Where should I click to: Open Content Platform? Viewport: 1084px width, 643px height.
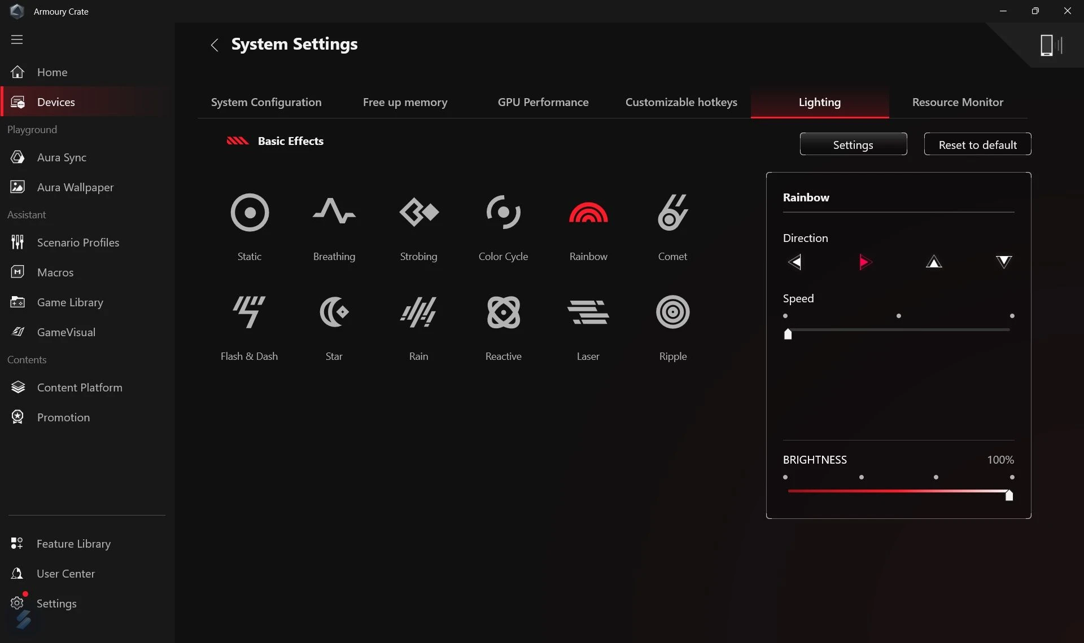tap(88, 387)
